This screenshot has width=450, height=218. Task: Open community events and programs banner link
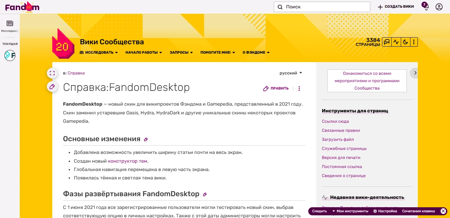[367, 81]
